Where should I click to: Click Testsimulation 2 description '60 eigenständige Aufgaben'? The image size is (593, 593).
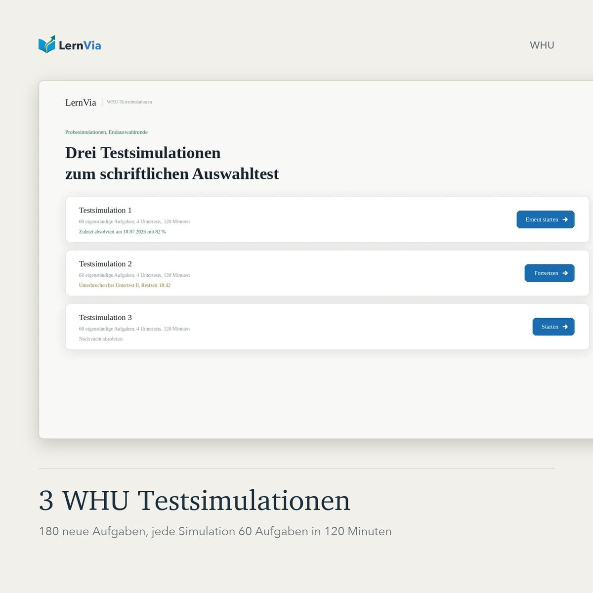pos(134,275)
